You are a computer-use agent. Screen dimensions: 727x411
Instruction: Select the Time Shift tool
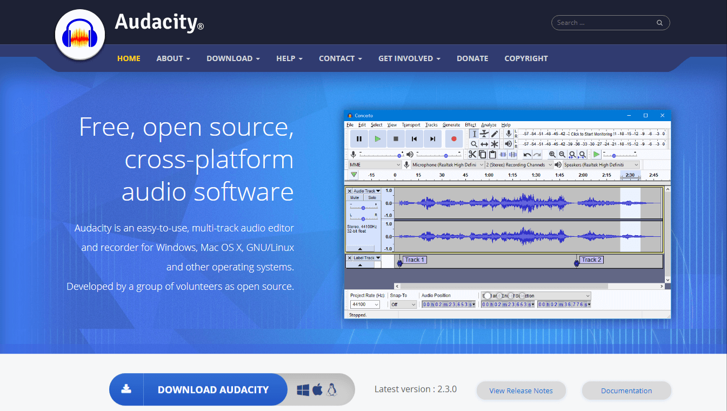484,144
